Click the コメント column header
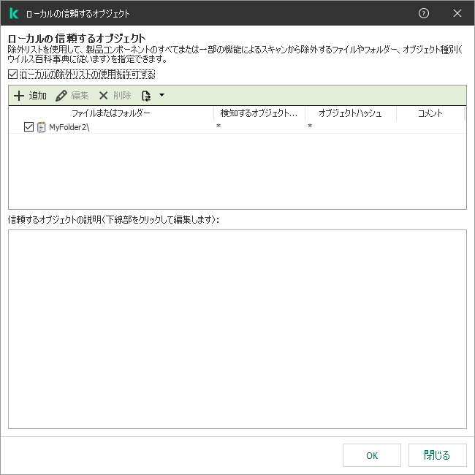The height and width of the screenshot is (475, 475). [x=430, y=113]
